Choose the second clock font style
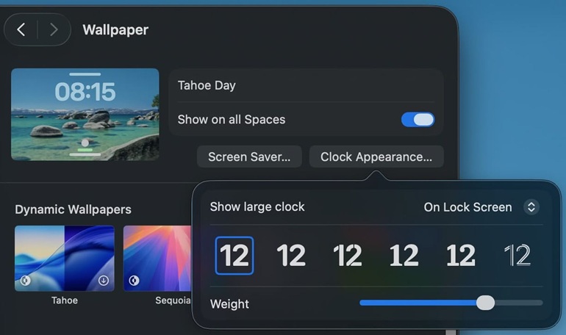This screenshot has height=335, width=566. (291, 256)
